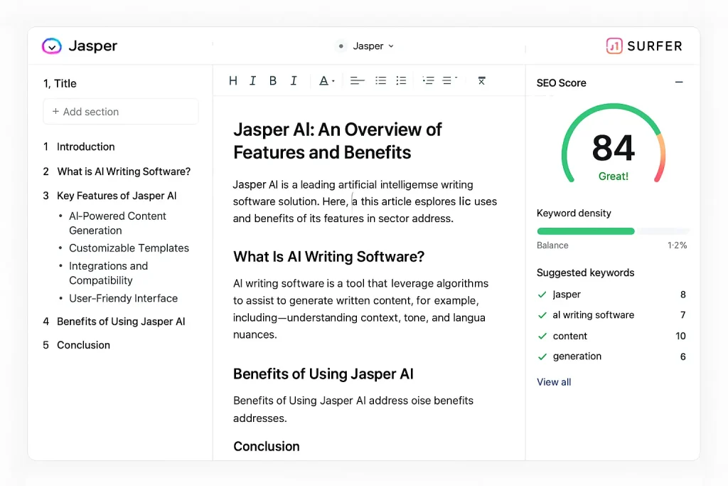Insert a numbered list

401,80
